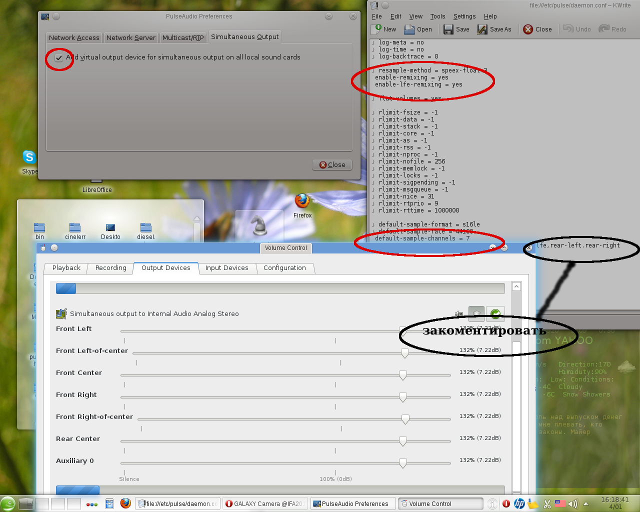
Task: Adjust the Front Right-of-center volume slider
Action: pos(405,419)
